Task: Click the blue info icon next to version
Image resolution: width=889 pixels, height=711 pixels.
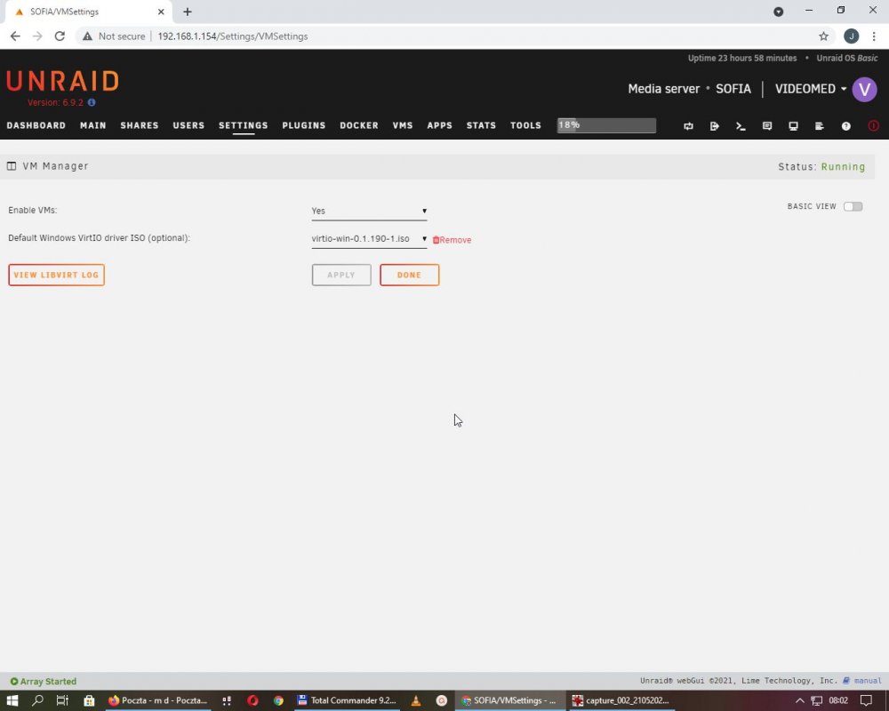Action: pos(92,102)
